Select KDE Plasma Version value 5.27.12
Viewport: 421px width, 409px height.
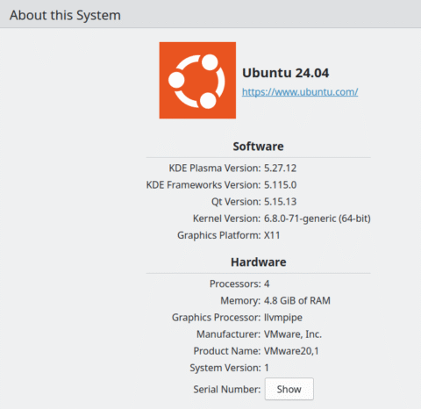281,169
